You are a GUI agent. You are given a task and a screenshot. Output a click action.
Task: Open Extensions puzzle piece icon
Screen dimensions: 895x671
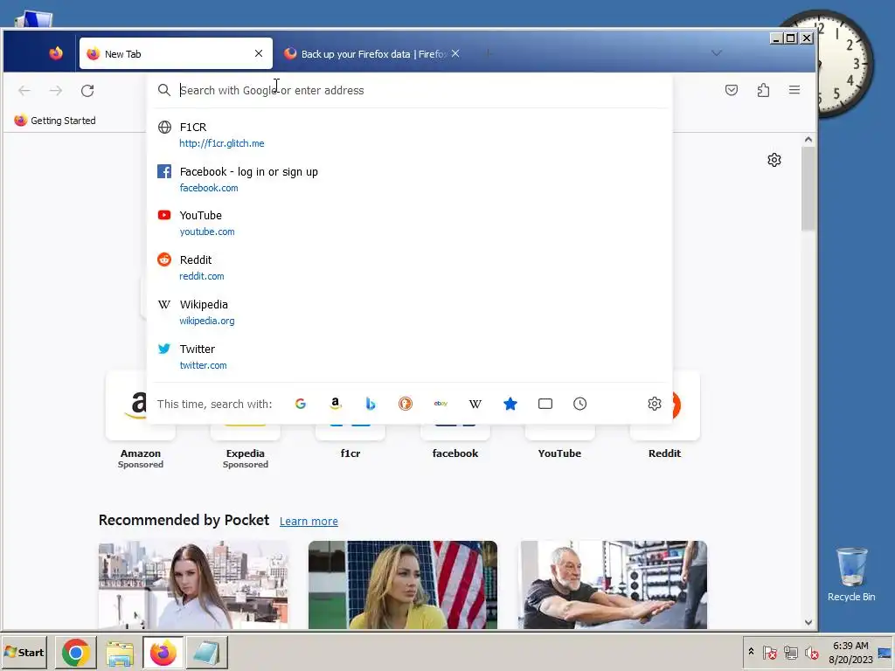pyautogui.click(x=763, y=90)
